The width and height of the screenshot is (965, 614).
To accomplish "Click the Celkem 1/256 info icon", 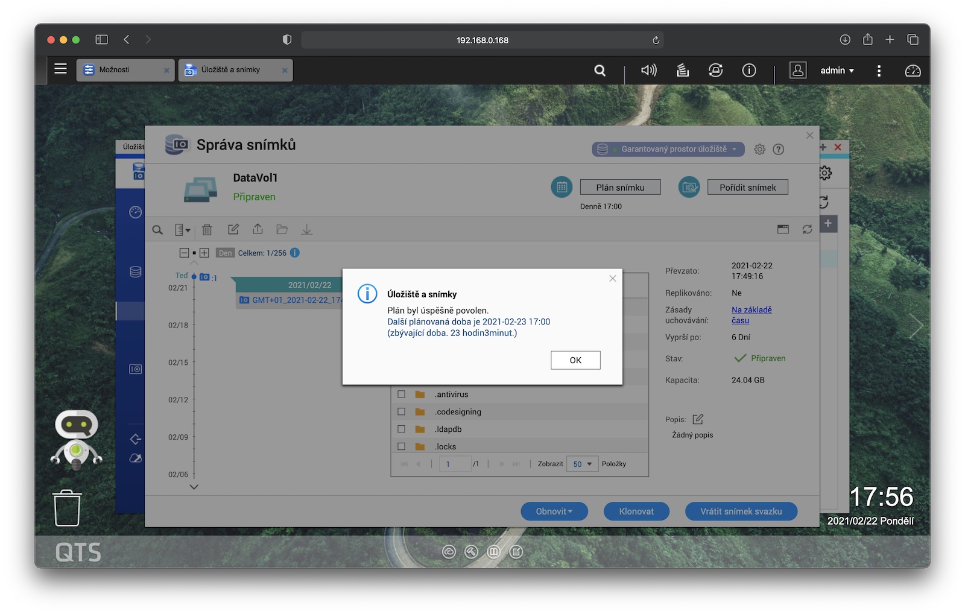I will (x=295, y=253).
